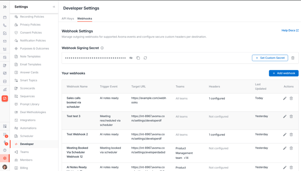Click the '+14' teams count
This screenshot has height=171, width=301.
186,158
